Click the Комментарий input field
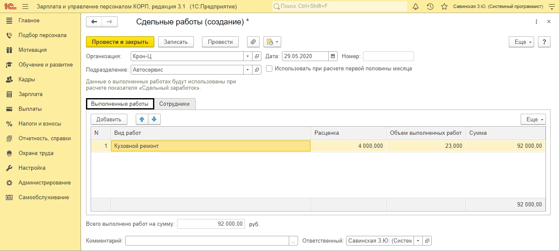Viewport: 559px width, 251px height. point(207,240)
